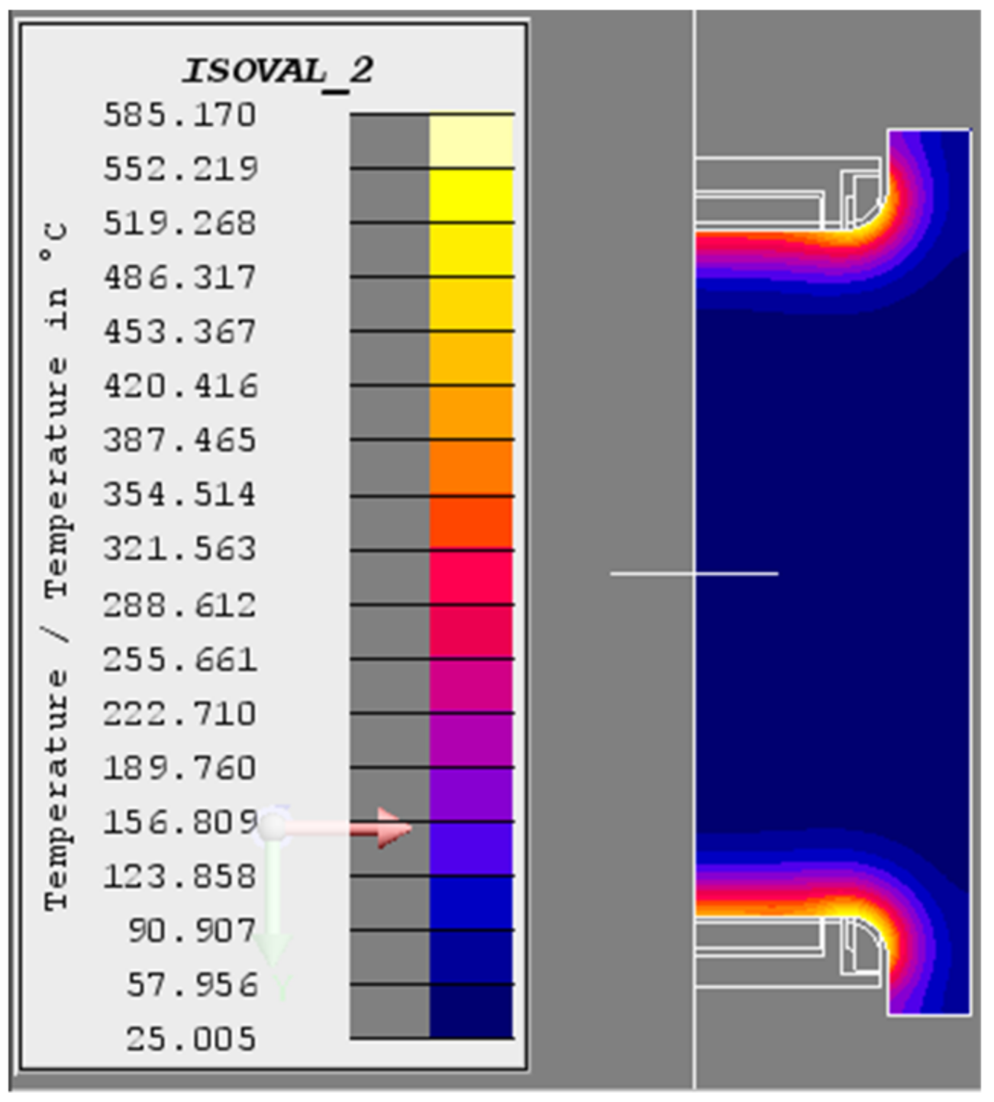Click the ISOVAL_2 legend title

[x=278, y=71]
